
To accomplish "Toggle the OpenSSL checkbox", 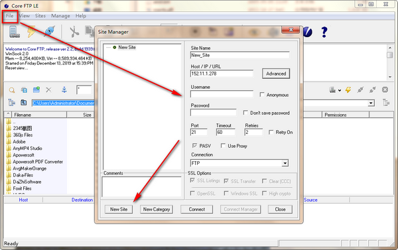I will [192, 193].
